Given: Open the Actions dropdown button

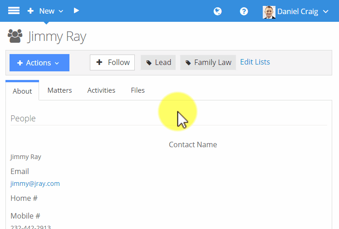Looking at the screenshot, I should 39,63.
